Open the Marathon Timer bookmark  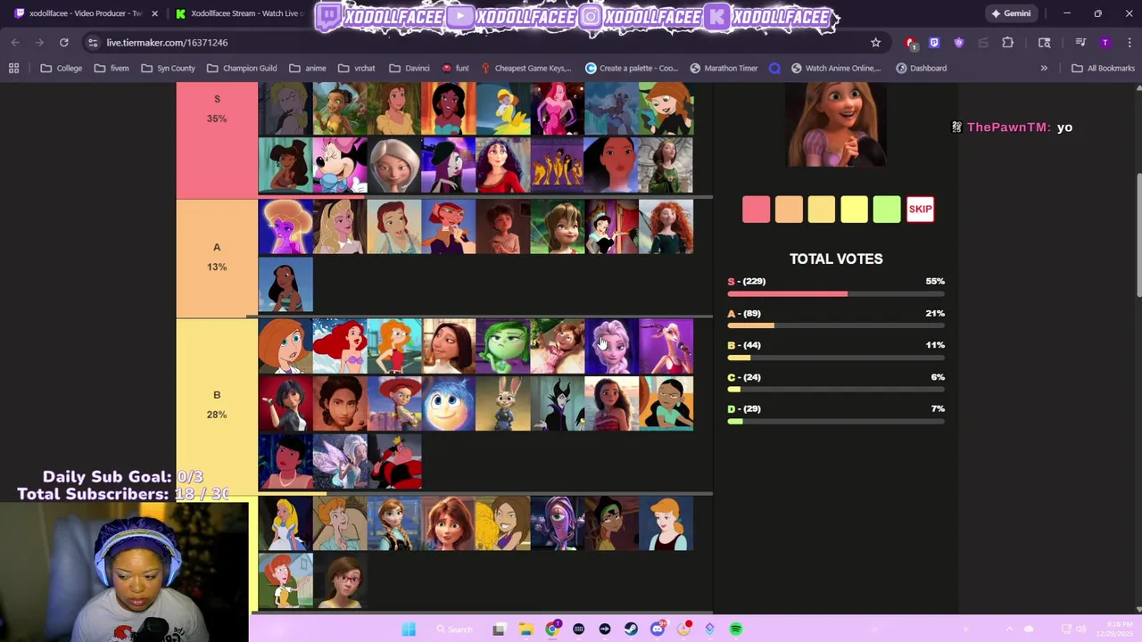724,68
